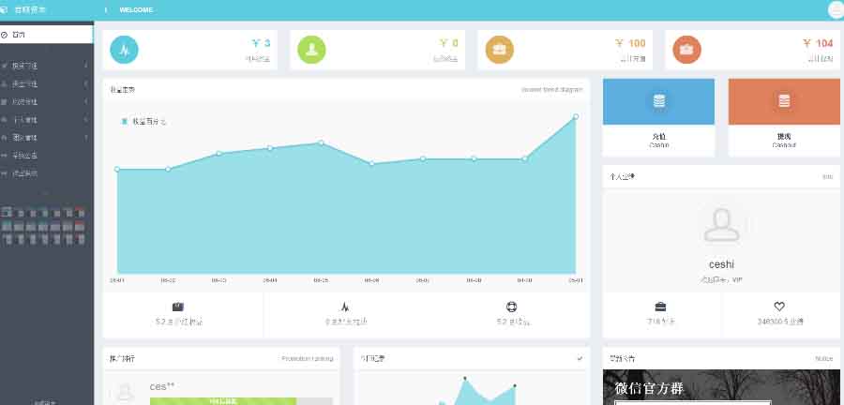Click the yellow briefcase icon near ¥100
The width and height of the screenshot is (844, 405).
click(x=499, y=50)
